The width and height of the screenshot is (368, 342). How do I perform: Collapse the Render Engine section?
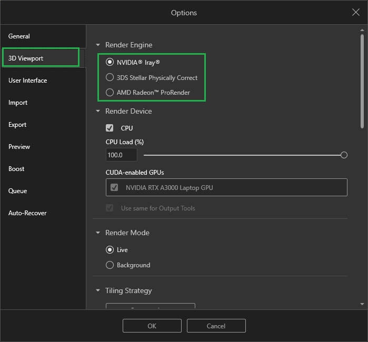(x=98, y=45)
